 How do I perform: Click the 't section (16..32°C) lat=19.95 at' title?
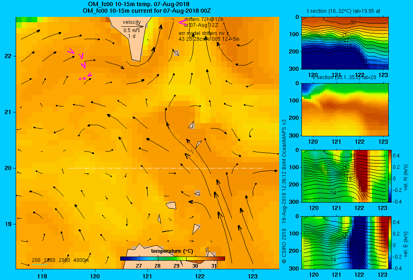[344, 11]
